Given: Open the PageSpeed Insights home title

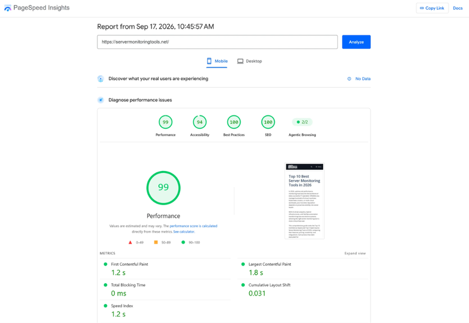Looking at the screenshot, I should 42,8.
